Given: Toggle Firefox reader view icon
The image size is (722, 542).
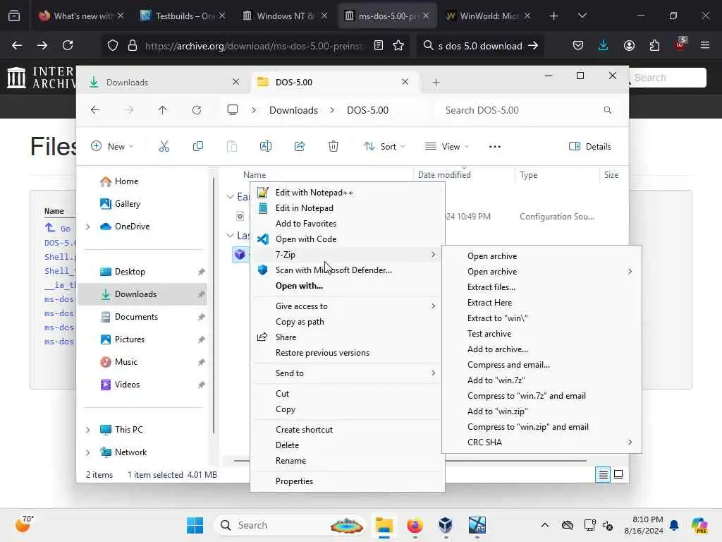Looking at the screenshot, I should pos(379,45).
